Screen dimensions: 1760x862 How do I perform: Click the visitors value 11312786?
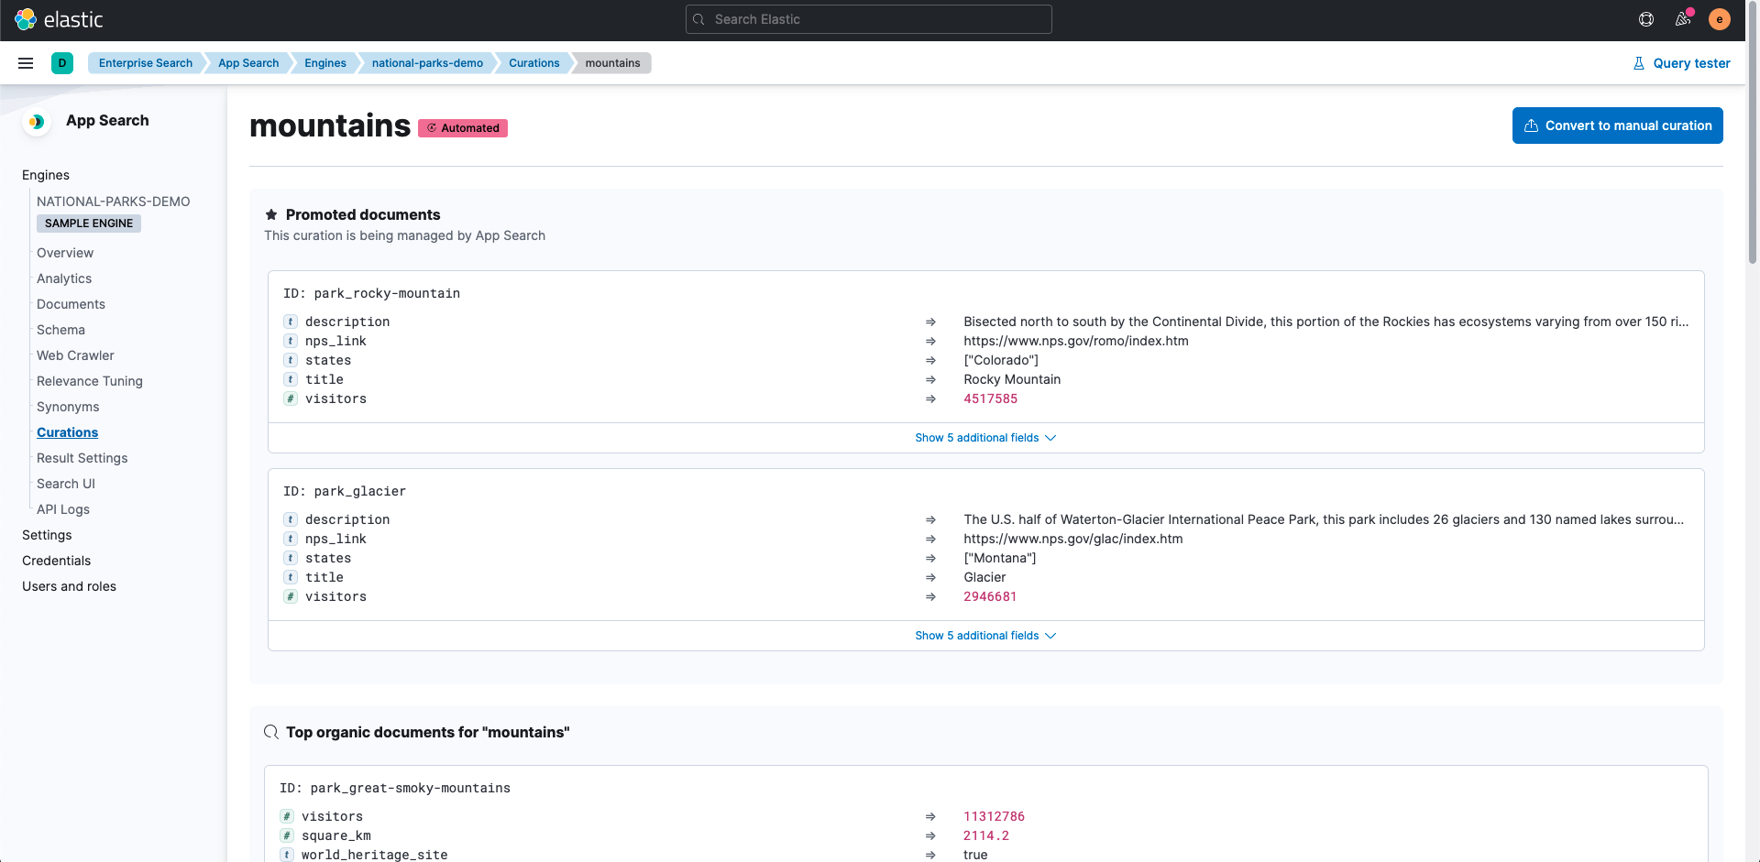tap(994, 816)
